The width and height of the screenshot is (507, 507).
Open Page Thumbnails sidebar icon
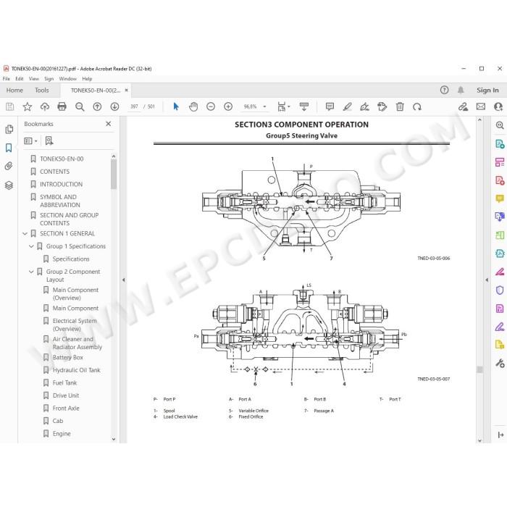click(x=9, y=130)
